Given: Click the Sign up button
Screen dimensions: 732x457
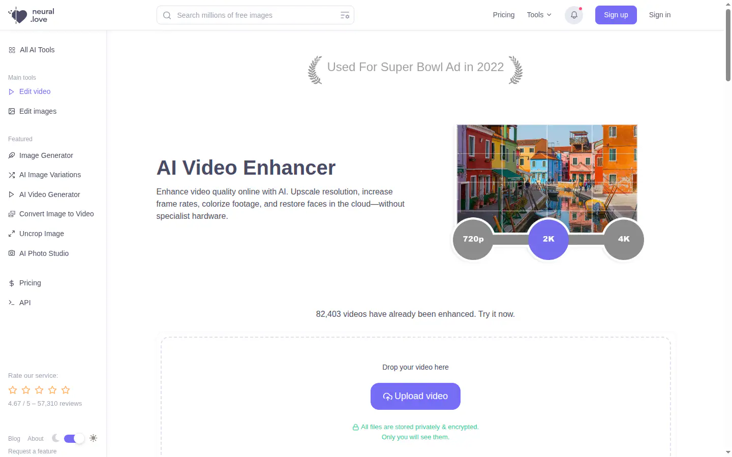Looking at the screenshot, I should [616, 15].
